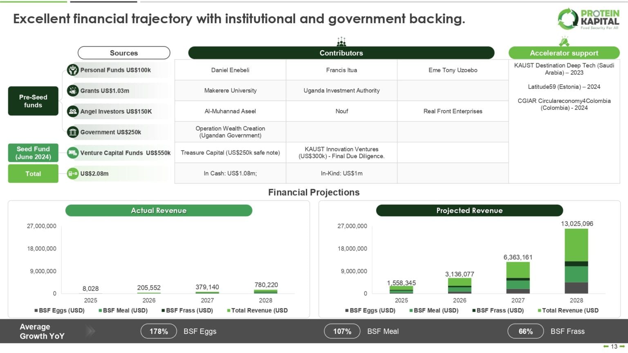
Task: Click the Al-Muhannad Aseel cell
Action: tap(230, 111)
